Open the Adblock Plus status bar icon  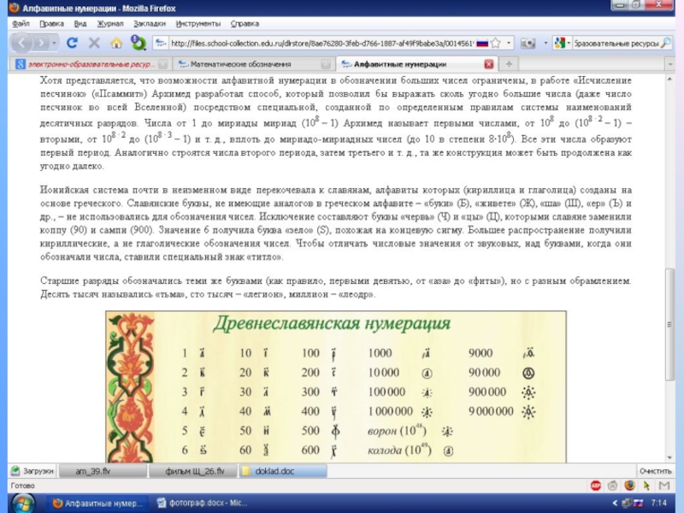(596, 485)
